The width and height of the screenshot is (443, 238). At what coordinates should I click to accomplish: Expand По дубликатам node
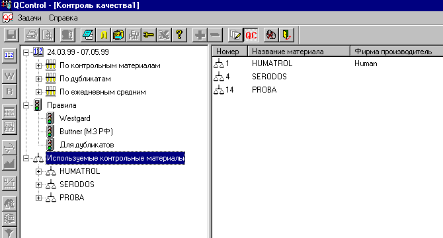click(x=38, y=79)
